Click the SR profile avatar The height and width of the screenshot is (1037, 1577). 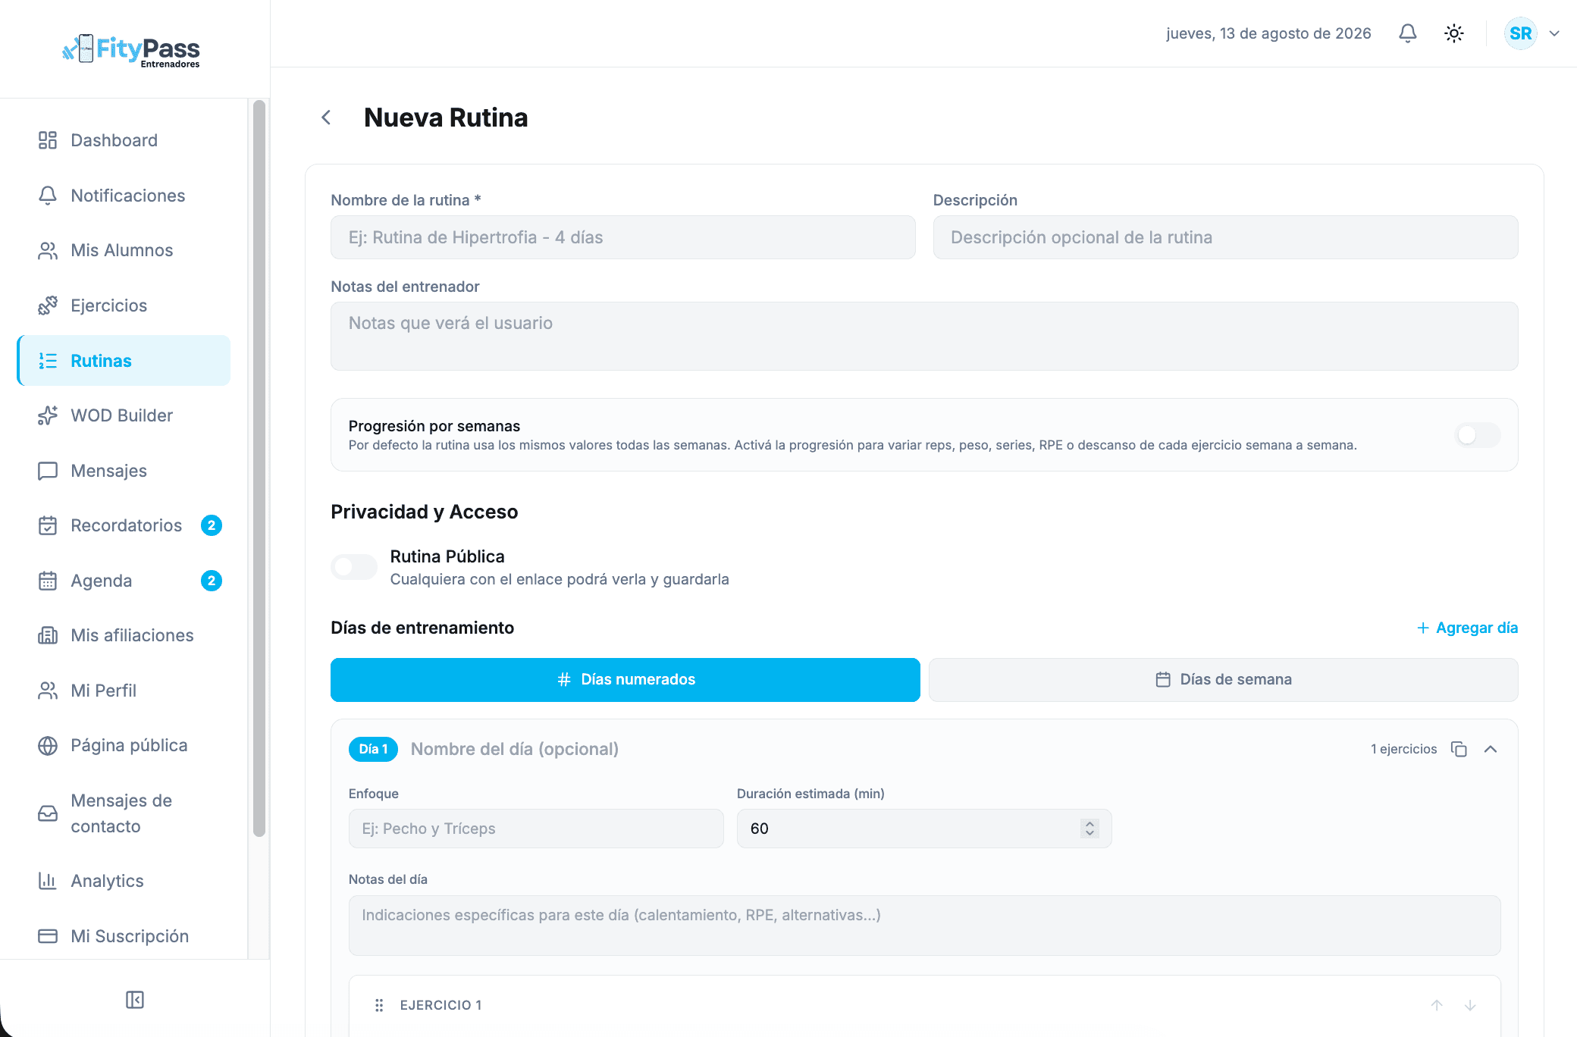(x=1520, y=33)
